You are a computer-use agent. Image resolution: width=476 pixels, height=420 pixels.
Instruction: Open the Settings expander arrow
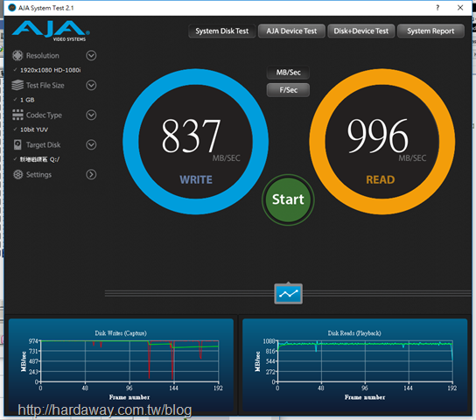[x=91, y=174]
